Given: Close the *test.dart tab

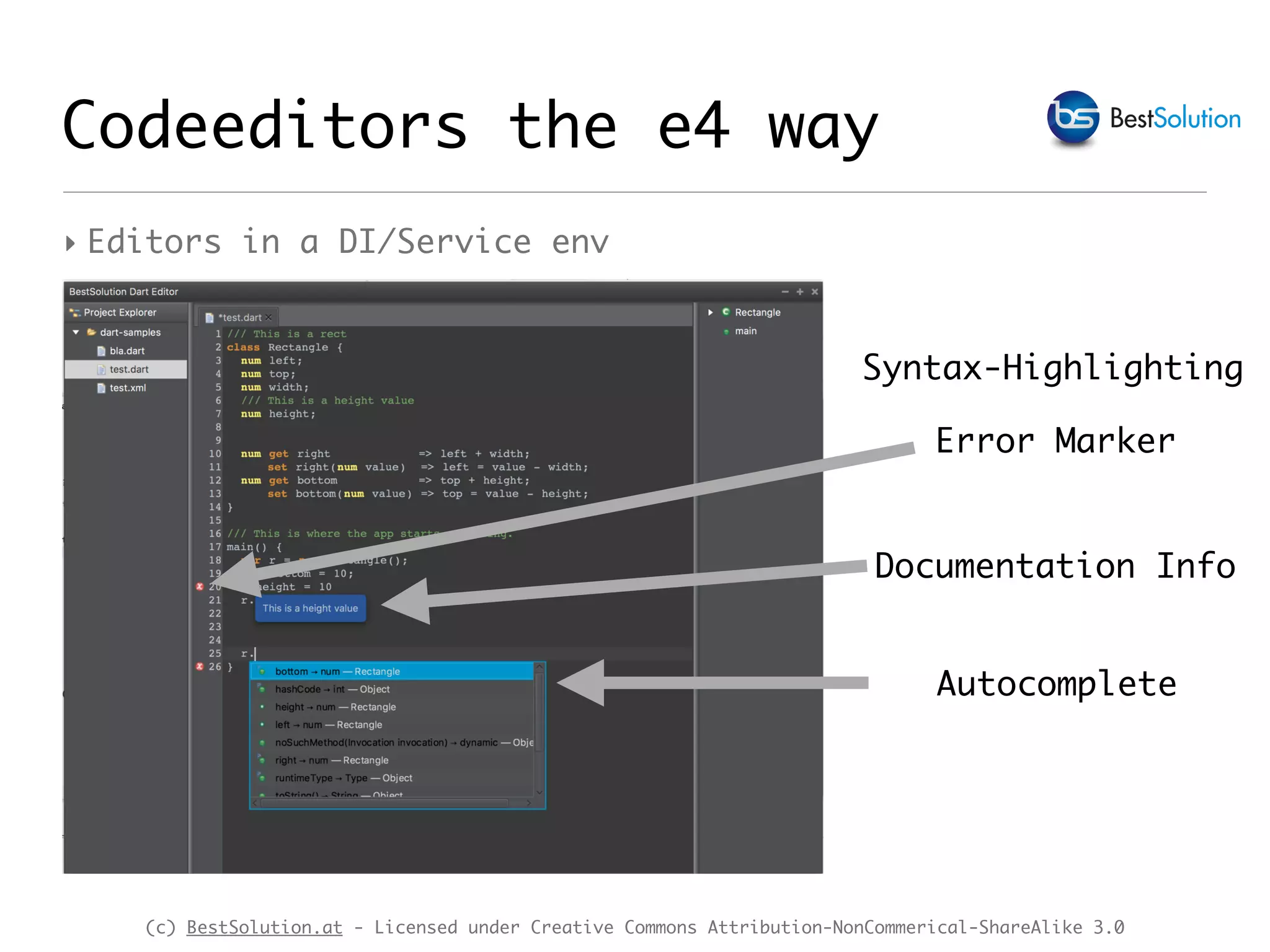Looking at the screenshot, I should (x=269, y=317).
